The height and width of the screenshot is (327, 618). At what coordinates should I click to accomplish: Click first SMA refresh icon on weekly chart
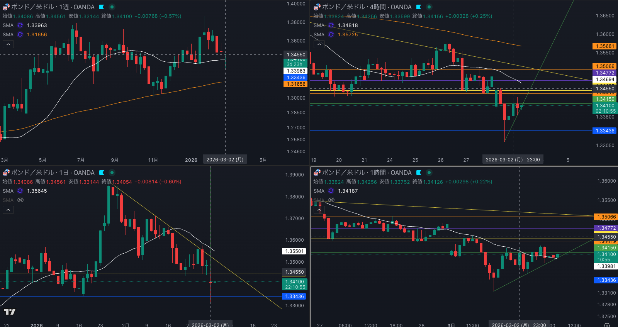(x=20, y=25)
